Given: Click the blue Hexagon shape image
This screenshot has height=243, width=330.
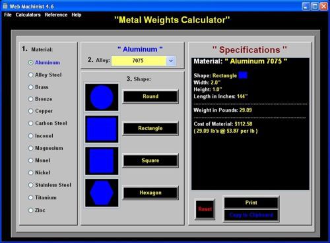Looking at the screenshot, I should 102,193.
